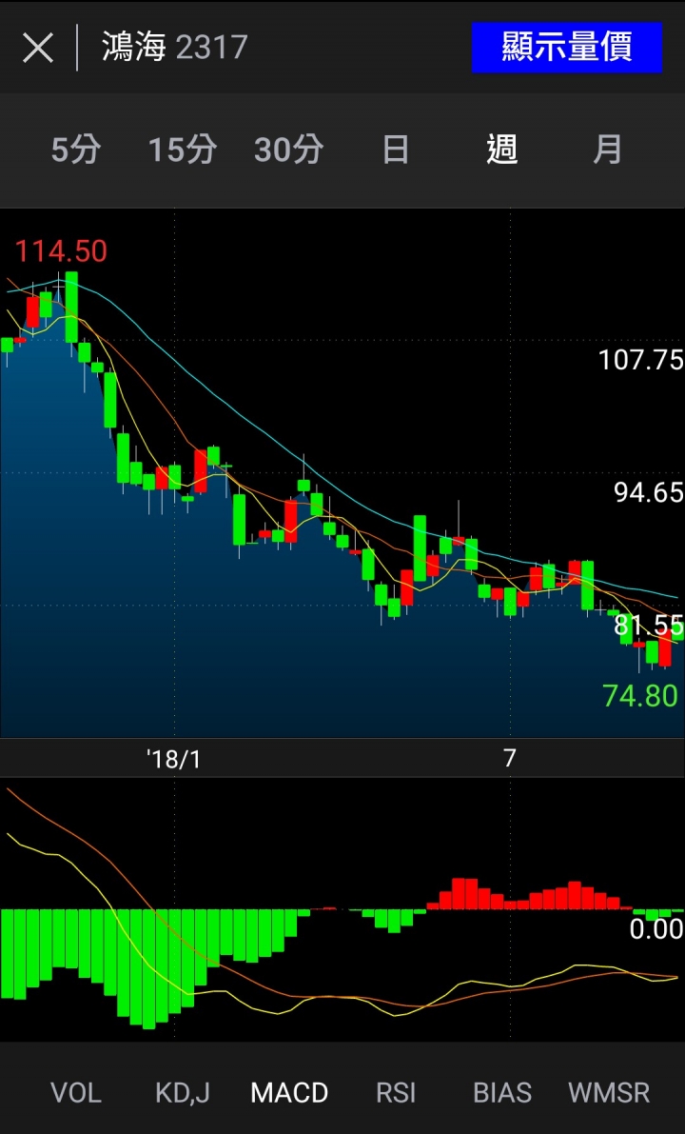Tap the 81.55 price axis label
This screenshot has height=1134, width=685.
648,624
